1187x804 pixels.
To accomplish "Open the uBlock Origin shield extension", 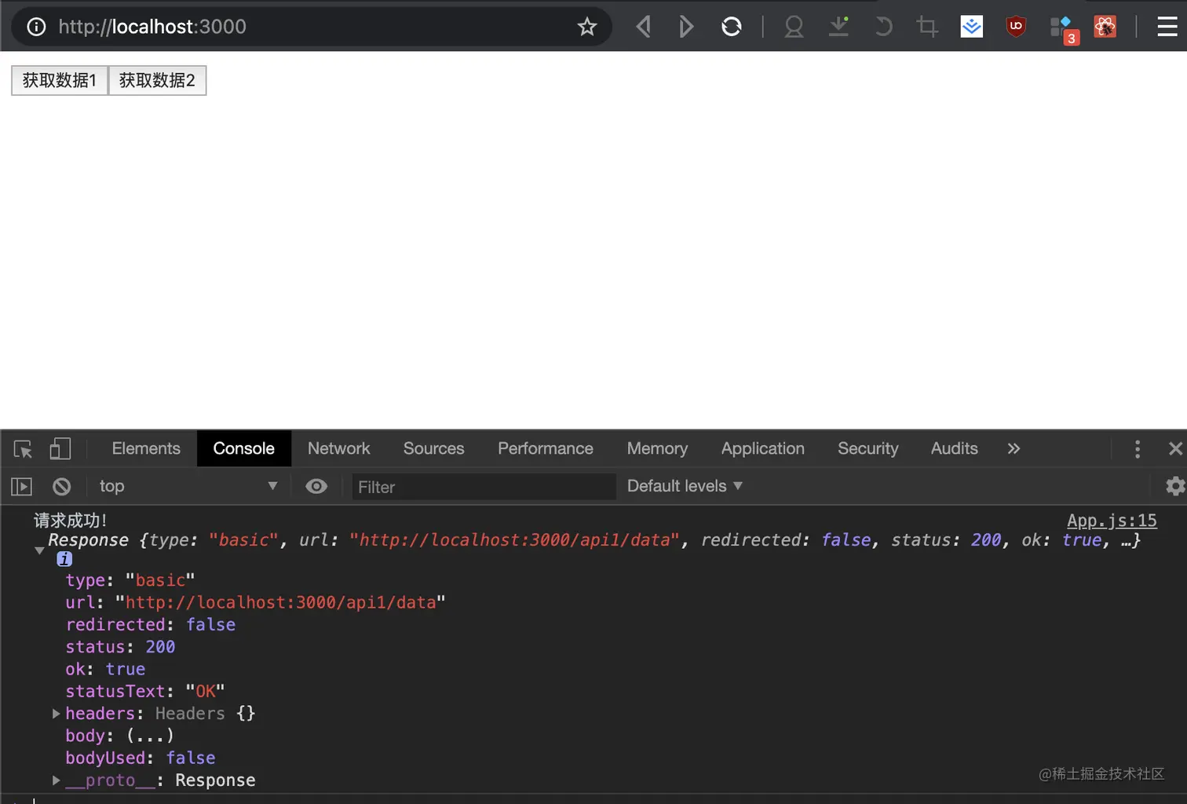I will point(1016,27).
